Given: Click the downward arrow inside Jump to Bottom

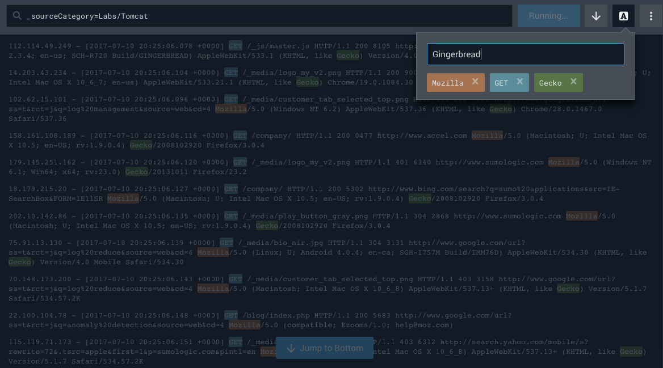Looking at the screenshot, I should (x=291, y=348).
